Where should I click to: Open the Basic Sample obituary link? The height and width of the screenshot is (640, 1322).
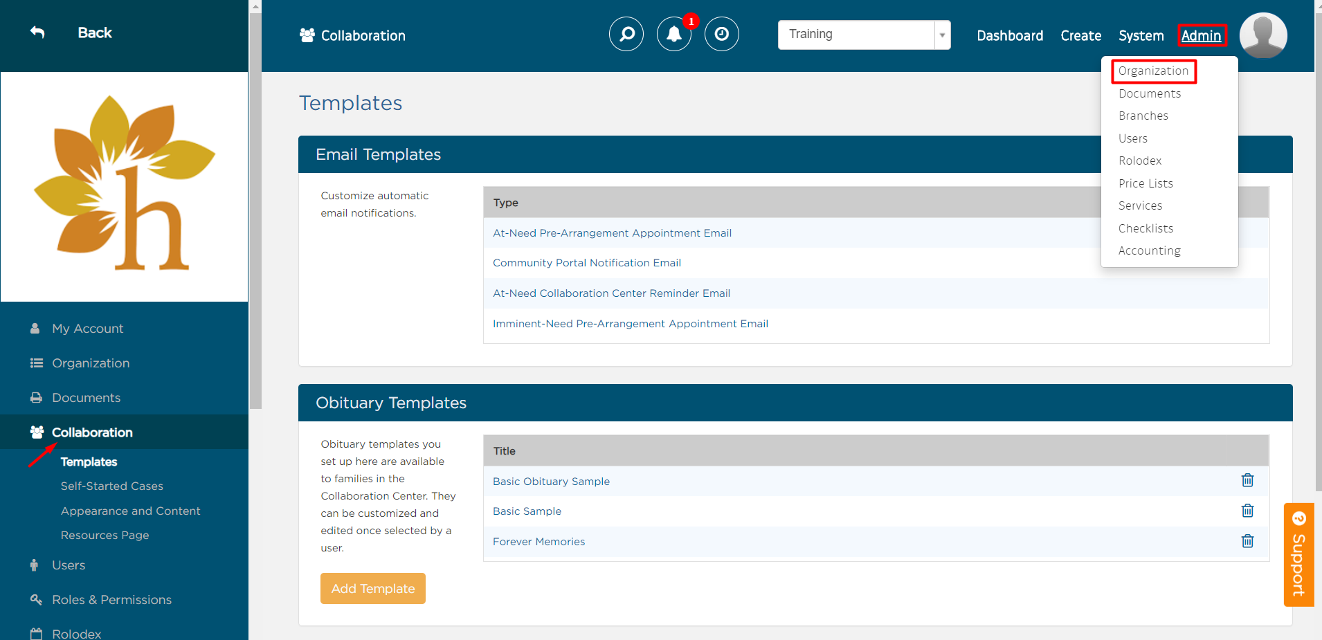pyautogui.click(x=527, y=511)
